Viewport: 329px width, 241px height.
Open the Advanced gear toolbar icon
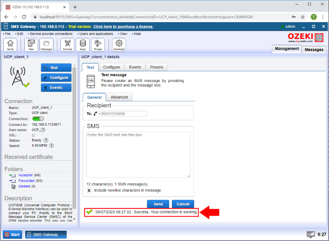click(x=119, y=44)
